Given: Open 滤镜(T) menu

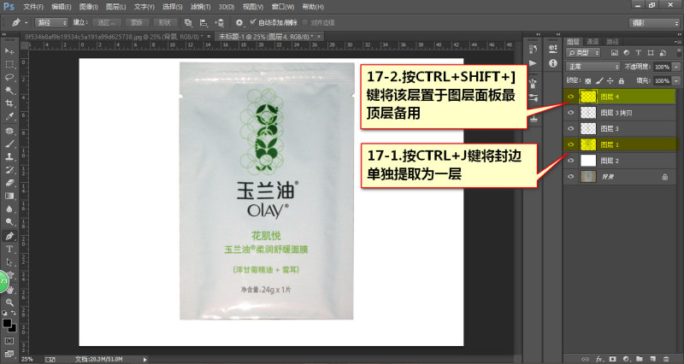Looking at the screenshot, I should point(200,7).
